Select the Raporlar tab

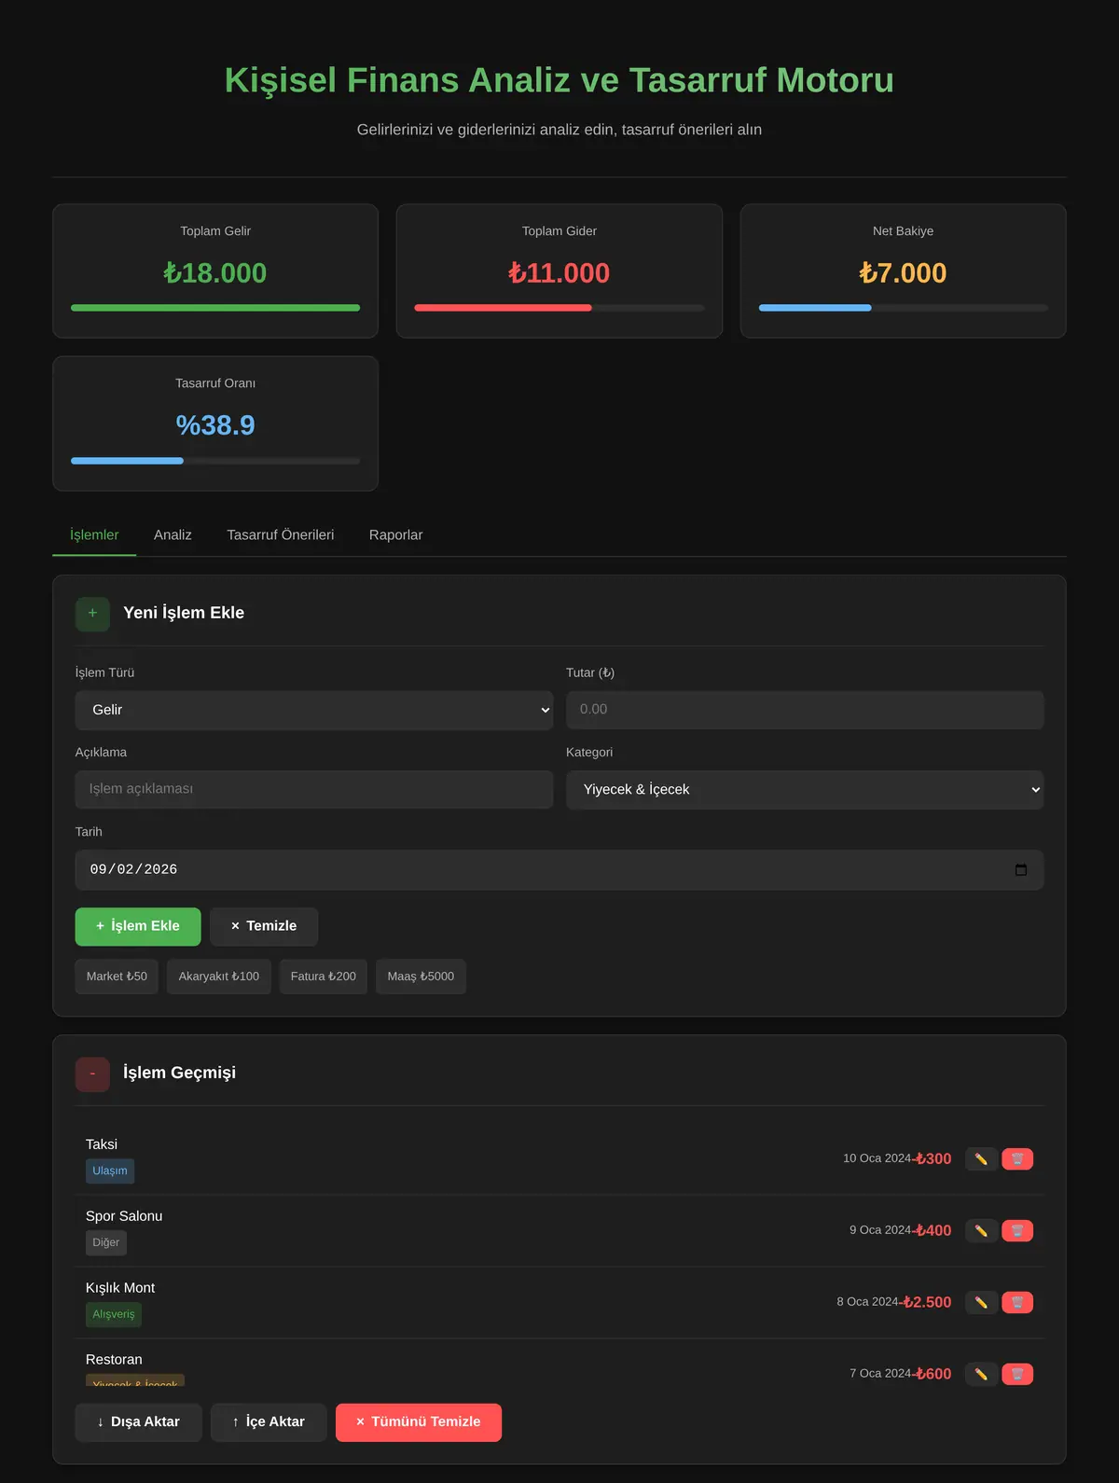[395, 535]
